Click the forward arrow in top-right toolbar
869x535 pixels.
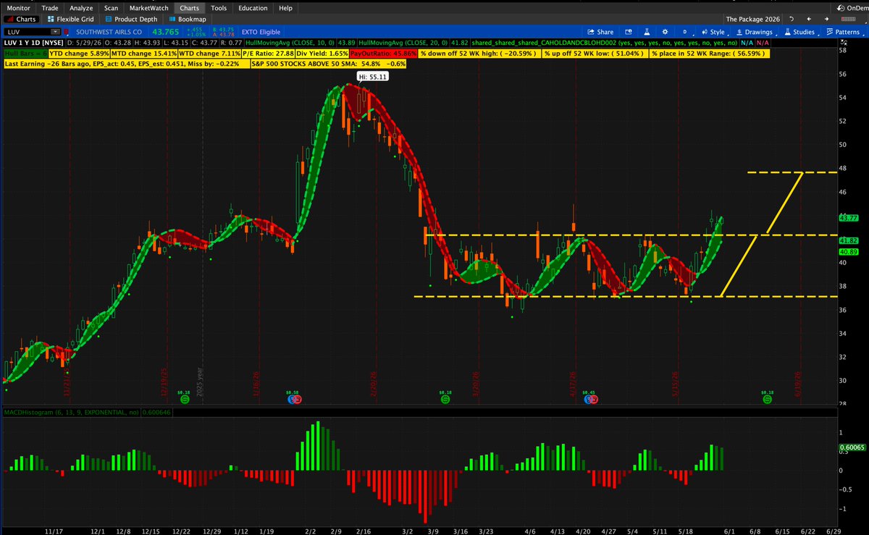point(826,19)
